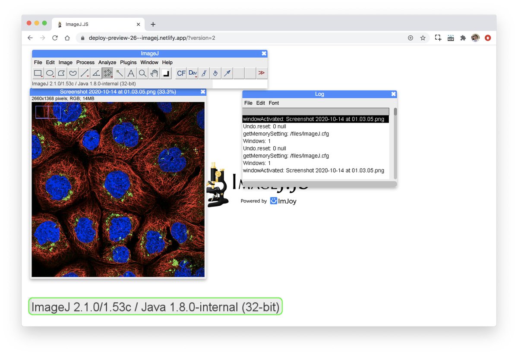Screen dimensions: 518x355
Task: Open More Tools double-arrow menu
Action: click(262, 73)
